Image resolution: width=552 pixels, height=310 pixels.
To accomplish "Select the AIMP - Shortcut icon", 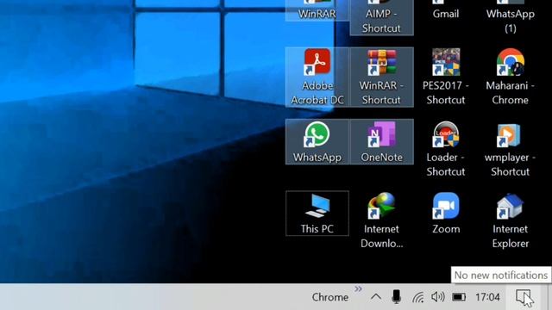I will [x=381, y=17].
